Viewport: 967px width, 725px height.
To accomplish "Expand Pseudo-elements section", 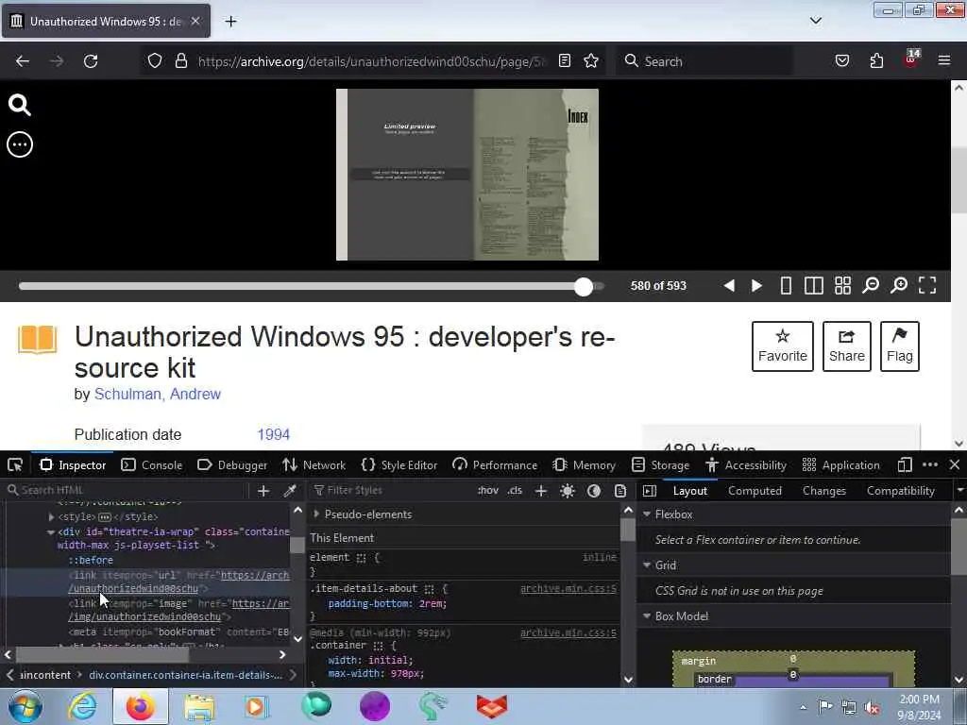I will pyautogui.click(x=316, y=514).
